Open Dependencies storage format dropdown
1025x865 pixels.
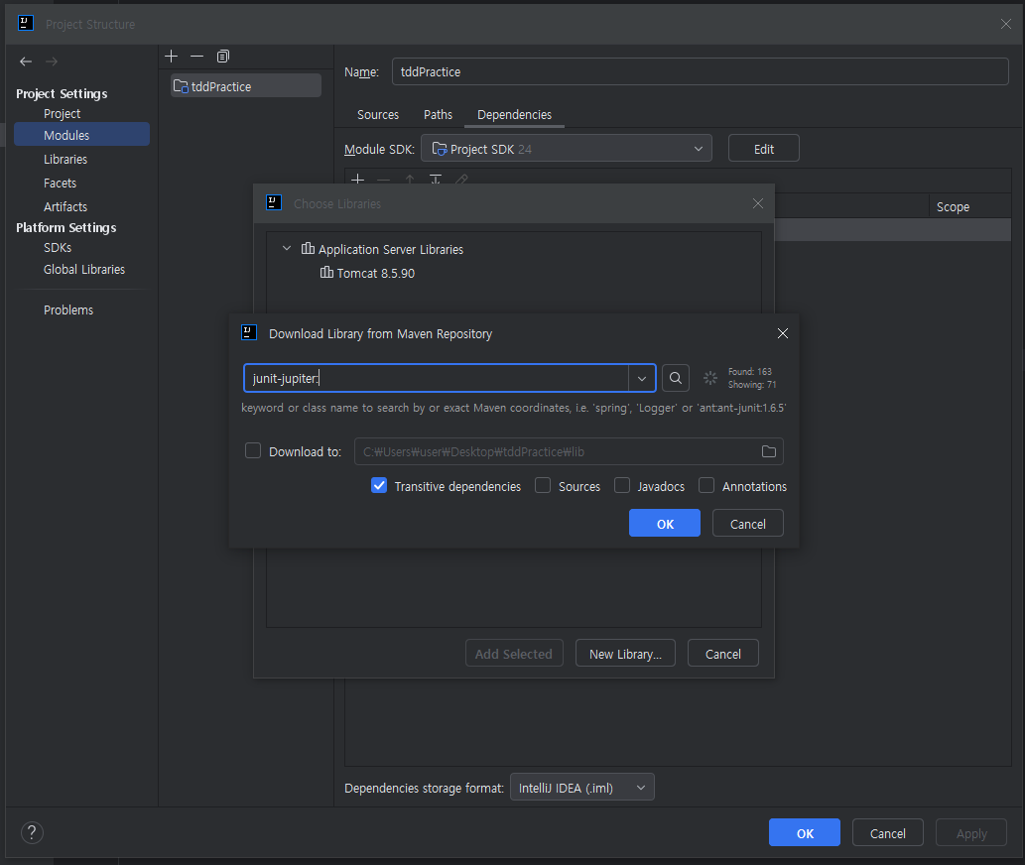pyautogui.click(x=581, y=788)
